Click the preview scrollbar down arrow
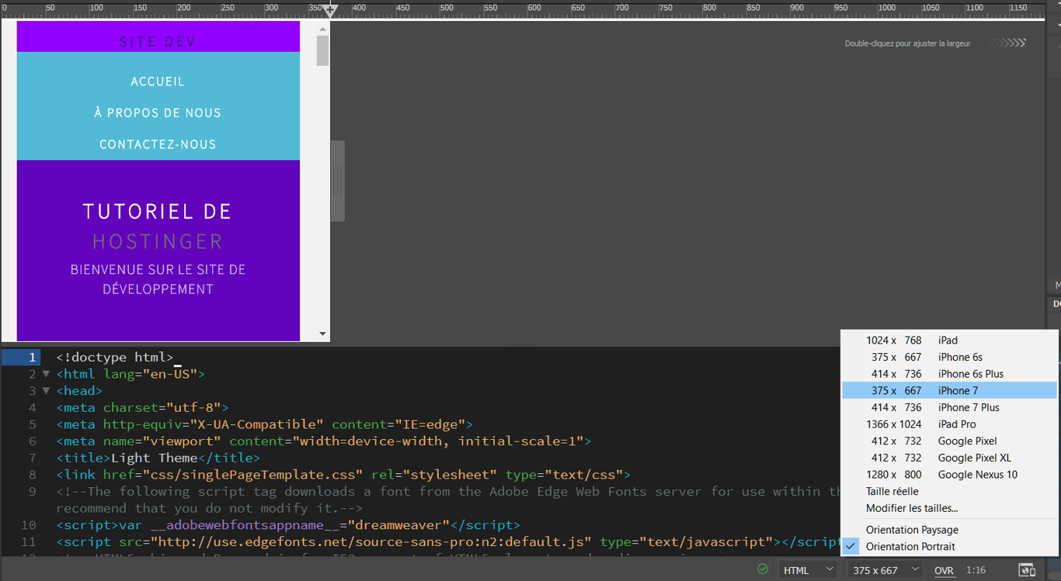Screen dimensions: 1061x581 click(x=323, y=334)
